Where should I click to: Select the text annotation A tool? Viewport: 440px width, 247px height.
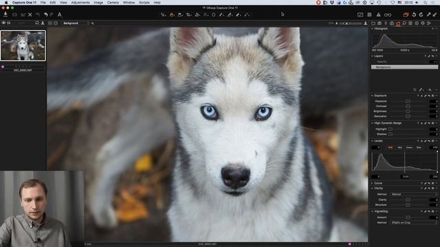click(60, 14)
